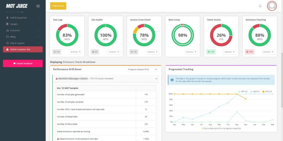Click the Garages building icon in sidebar
Screen dimensions: 283x141
tap(7, 24)
